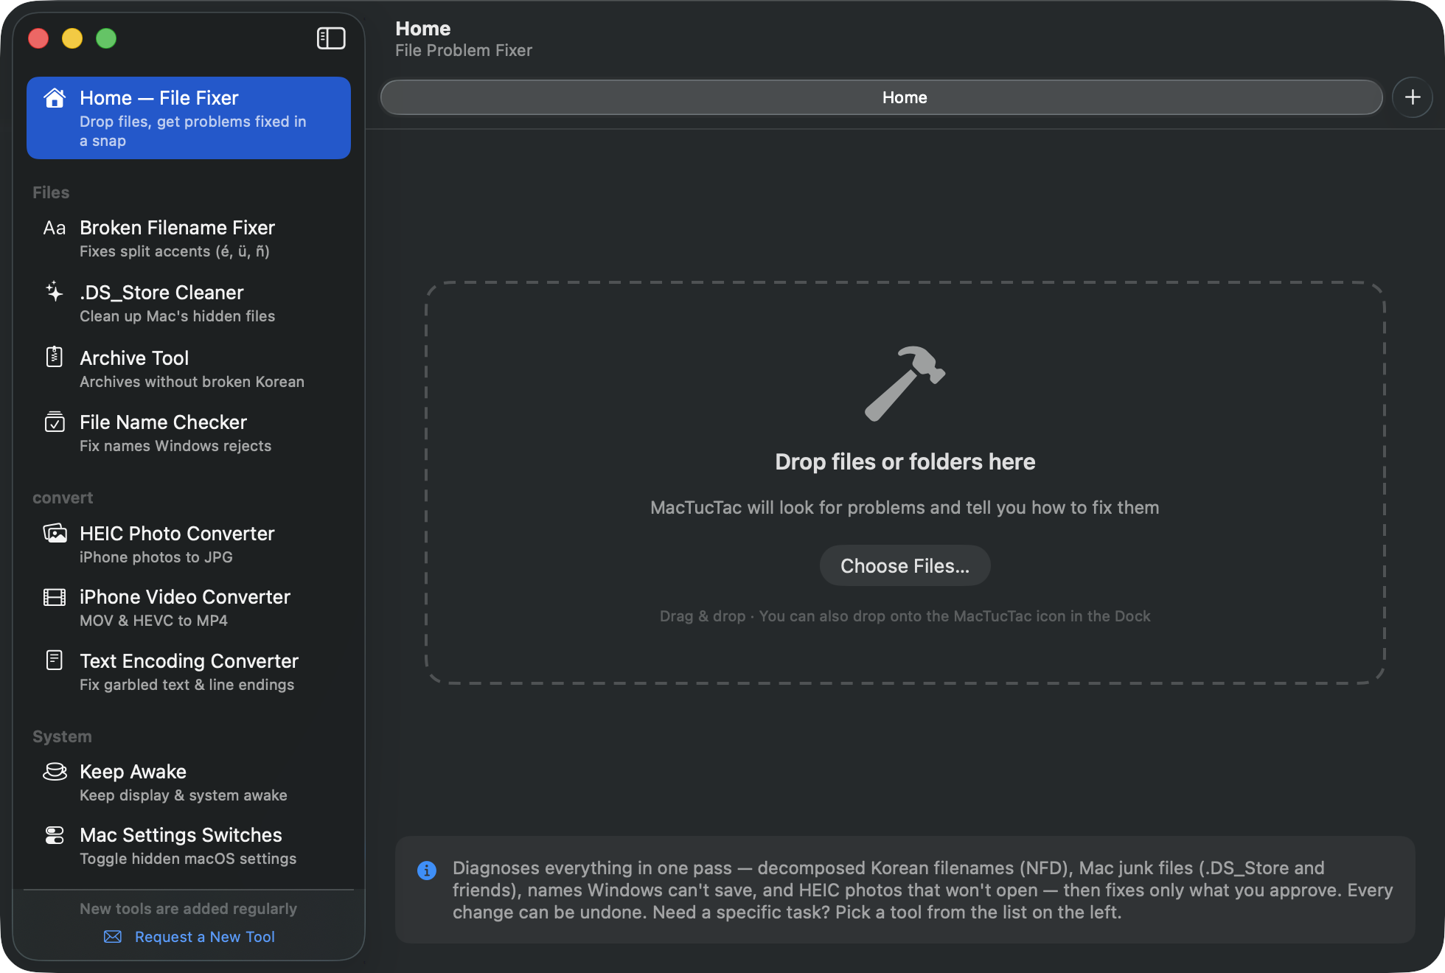This screenshot has width=1445, height=973.
Task: Open the Broken Filename Fixer tool
Action: click(189, 239)
